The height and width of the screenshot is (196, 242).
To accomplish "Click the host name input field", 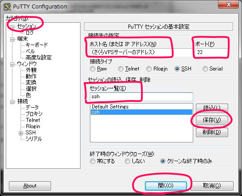I will [x=141, y=52].
